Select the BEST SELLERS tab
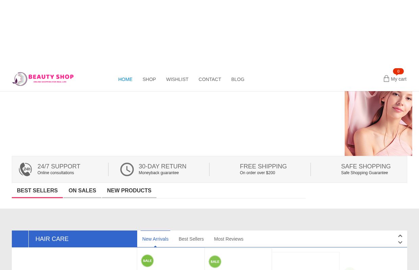Viewport: 419px width, 270px height. click(37, 191)
